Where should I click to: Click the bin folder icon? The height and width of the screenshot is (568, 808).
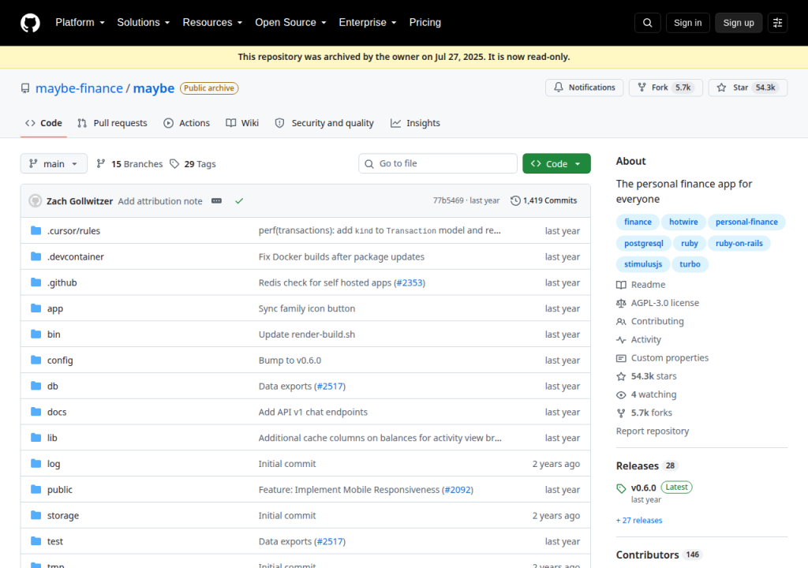[36, 334]
